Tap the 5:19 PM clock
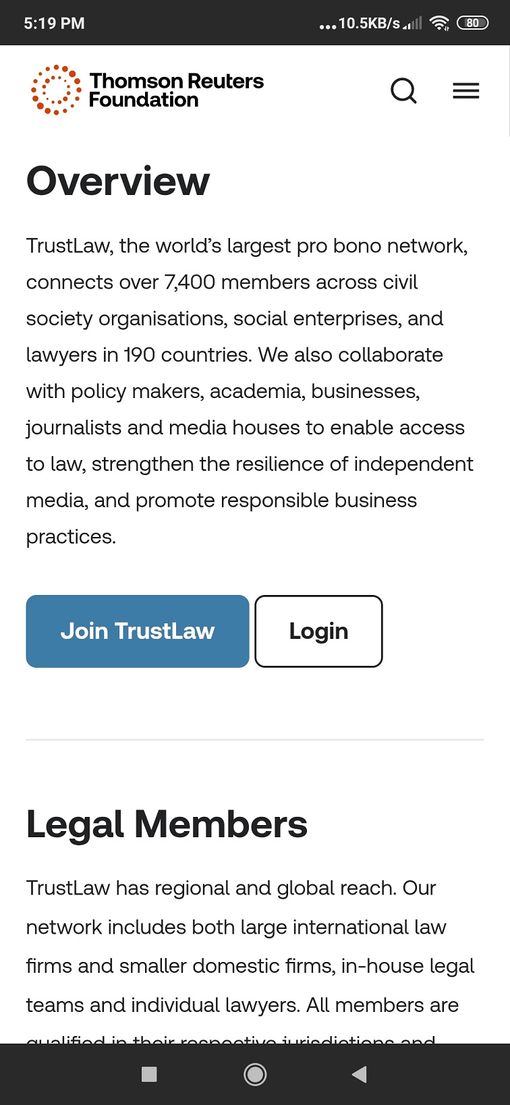Screen dimensions: 510x1105 click(55, 23)
